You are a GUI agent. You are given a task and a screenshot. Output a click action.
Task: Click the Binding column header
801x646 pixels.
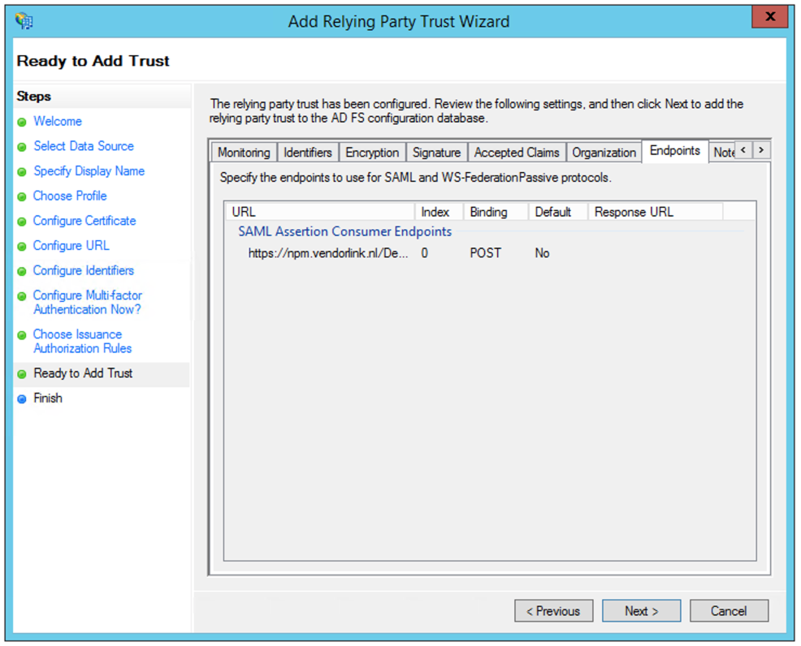point(496,212)
